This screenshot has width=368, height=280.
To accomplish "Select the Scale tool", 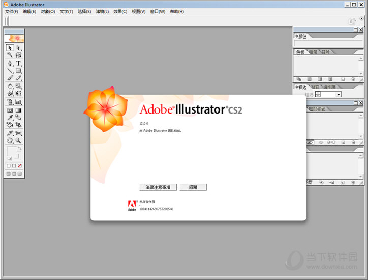I will pos(18,86).
